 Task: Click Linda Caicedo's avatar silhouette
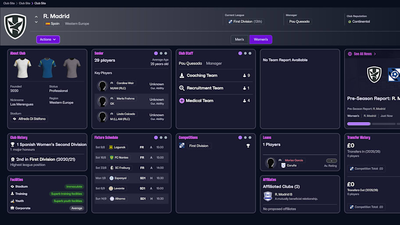pos(102,117)
